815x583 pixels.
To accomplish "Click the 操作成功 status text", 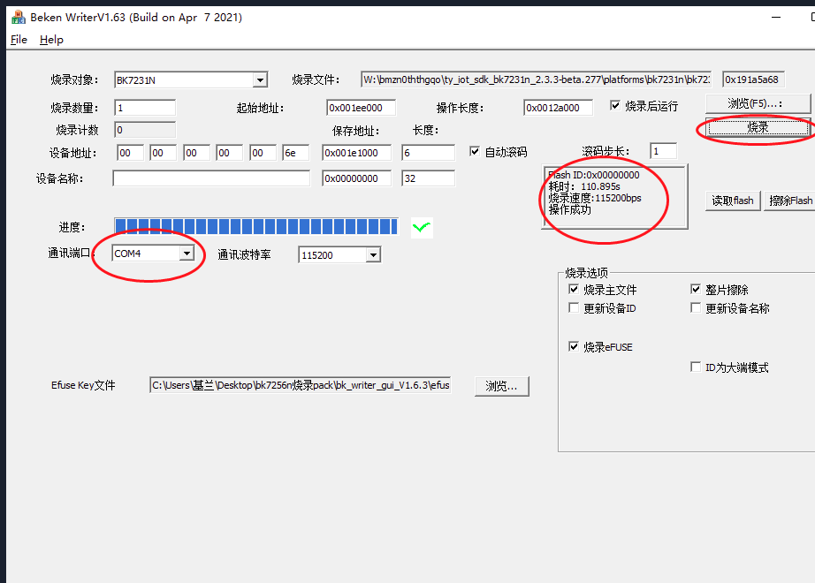I will pyautogui.click(x=569, y=210).
